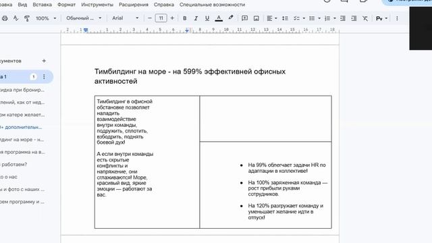Image resolution: width=432 pixels, height=243 pixels.
Task: Open the 100% zoom dropdown
Action: (46, 18)
